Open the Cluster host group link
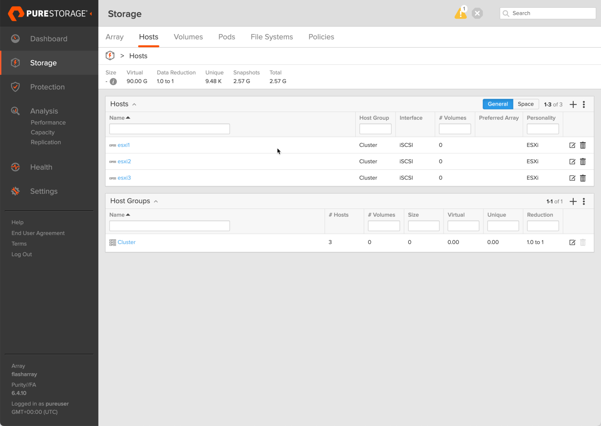The width and height of the screenshot is (601, 426). [126, 242]
